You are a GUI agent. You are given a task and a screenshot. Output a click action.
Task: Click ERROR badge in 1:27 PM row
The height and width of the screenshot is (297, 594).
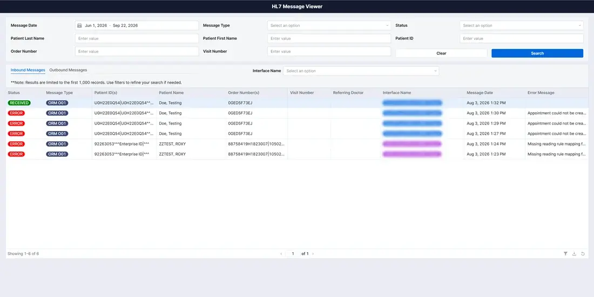(16, 134)
